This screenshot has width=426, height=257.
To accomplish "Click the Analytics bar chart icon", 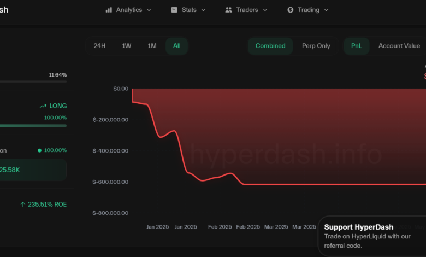I will point(109,10).
